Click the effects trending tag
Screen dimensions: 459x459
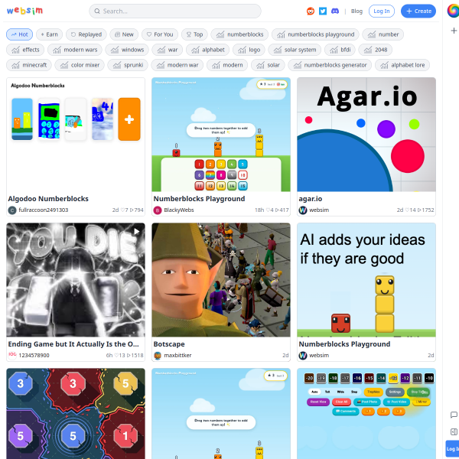click(25, 50)
